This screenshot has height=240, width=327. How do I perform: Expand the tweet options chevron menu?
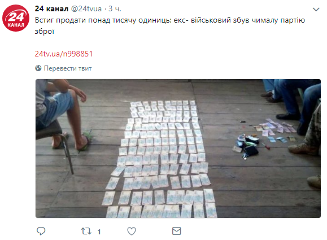[316, 10]
